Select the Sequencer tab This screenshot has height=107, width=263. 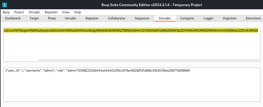point(142,18)
